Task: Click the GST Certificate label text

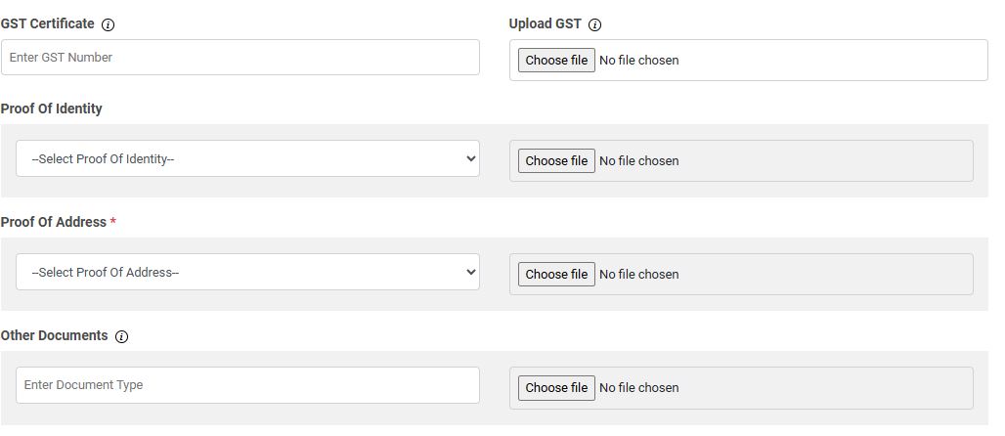Action: click(48, 23)
